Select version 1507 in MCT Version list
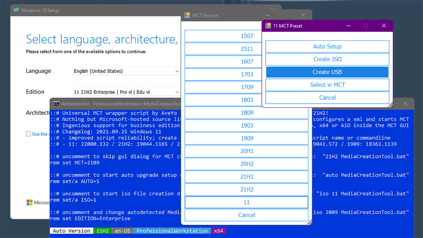423x238 pixels. point(247,36)
